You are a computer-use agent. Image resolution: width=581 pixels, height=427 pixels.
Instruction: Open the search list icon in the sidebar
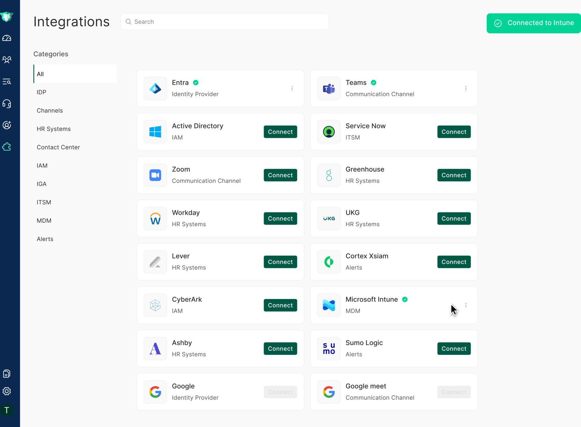pyautogui.click(x=7, y=82)
